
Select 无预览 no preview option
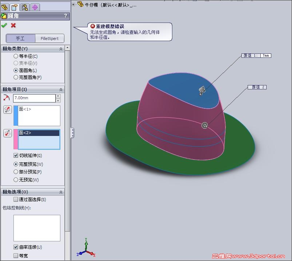[x=16, y=180]
